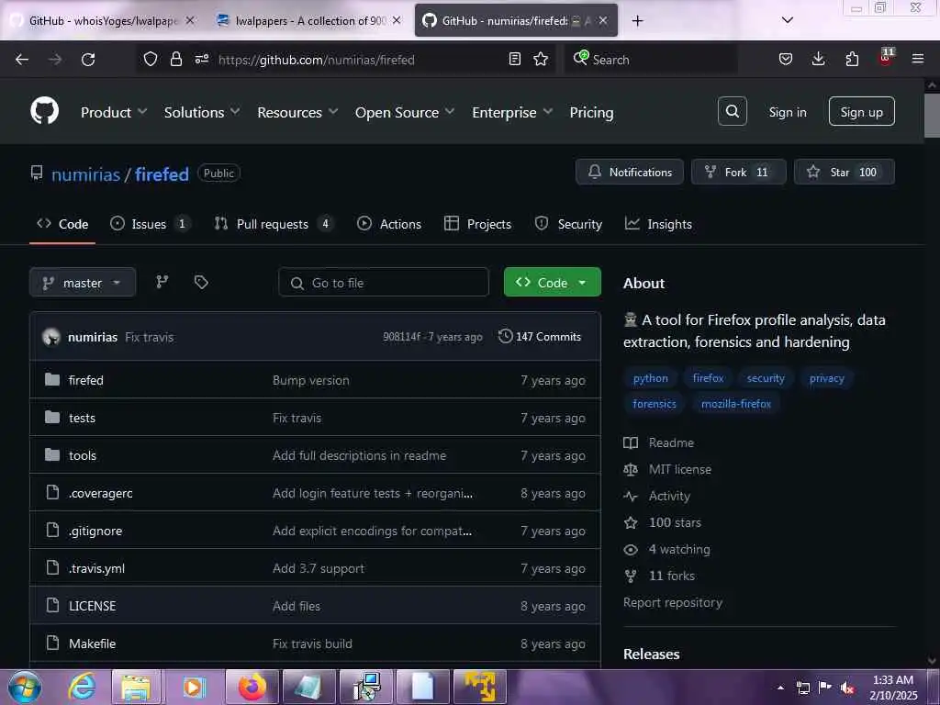Open the Firefox downloads icon

(x=818, y=59)
